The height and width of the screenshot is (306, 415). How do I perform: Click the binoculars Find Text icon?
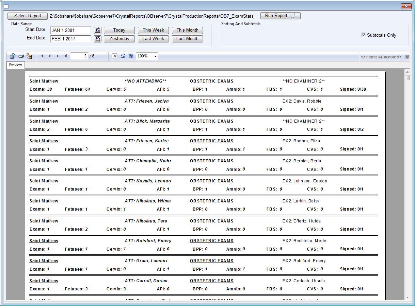[131, 56]
